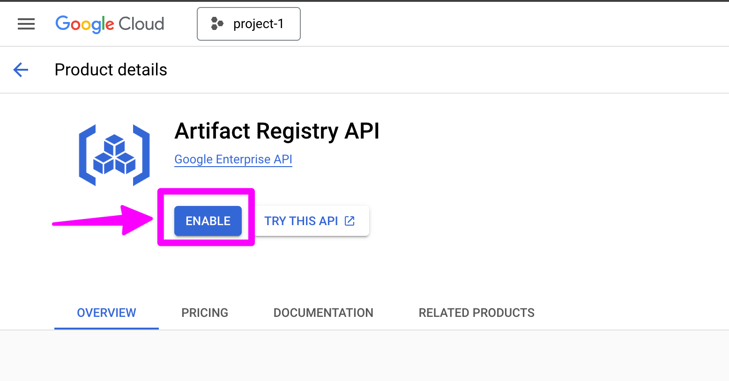Open the hamburger navigation menu
The width and height of the screenshot is (729, 381).
pyautogui.click(x=26, y=24)
